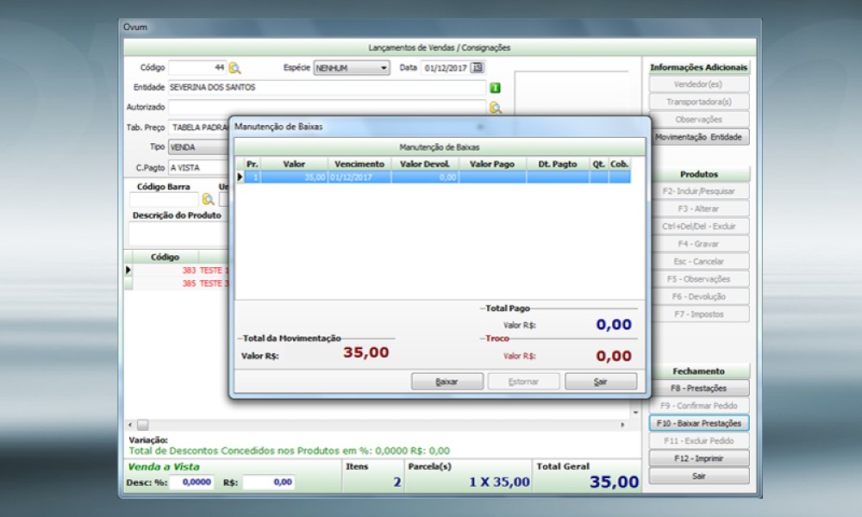Open the calendar picker next to Data
The width and height of the screenshot is (862, 517).
[x=478, y=68]
